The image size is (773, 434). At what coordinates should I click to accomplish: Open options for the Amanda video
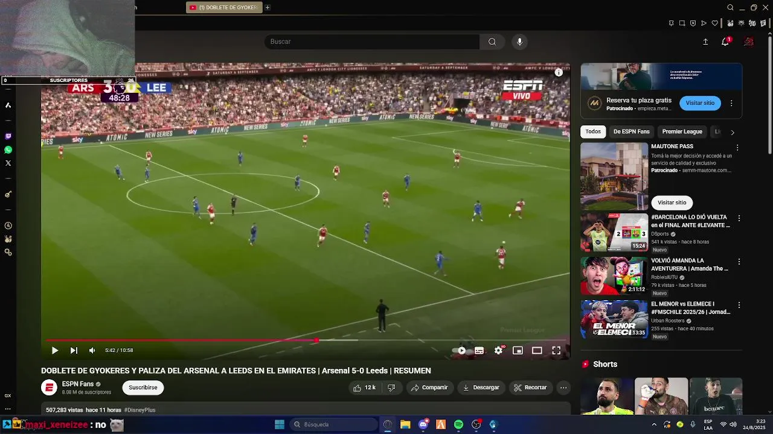739,262
